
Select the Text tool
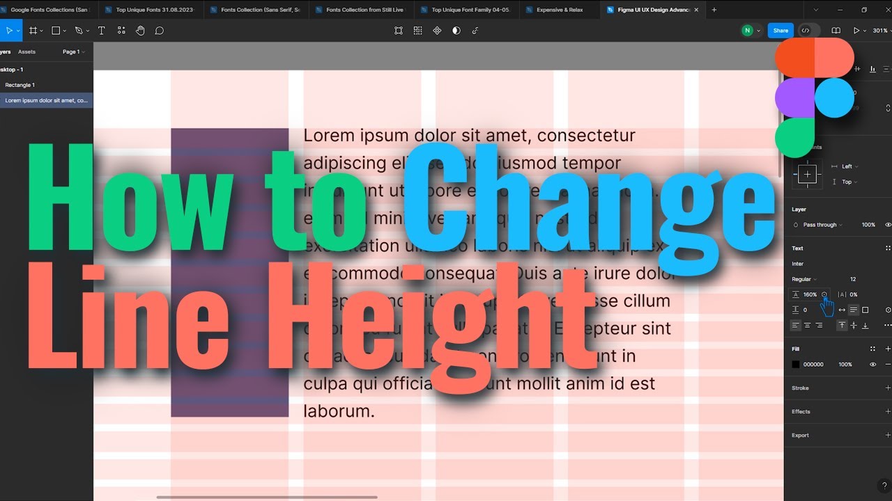click(x=101, y=30)
